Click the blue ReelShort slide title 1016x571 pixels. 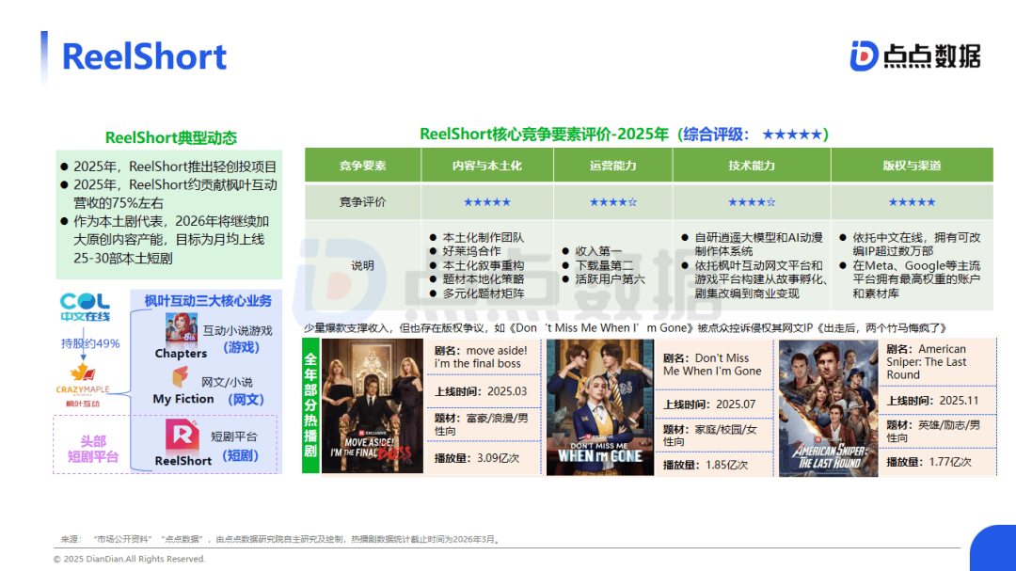coord(144,57)
